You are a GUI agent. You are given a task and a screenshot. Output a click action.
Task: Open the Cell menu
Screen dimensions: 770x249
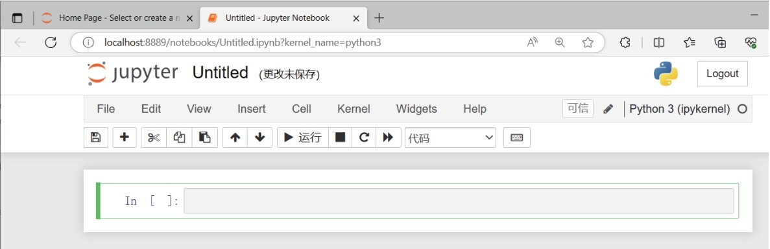[x=302, y=108]
